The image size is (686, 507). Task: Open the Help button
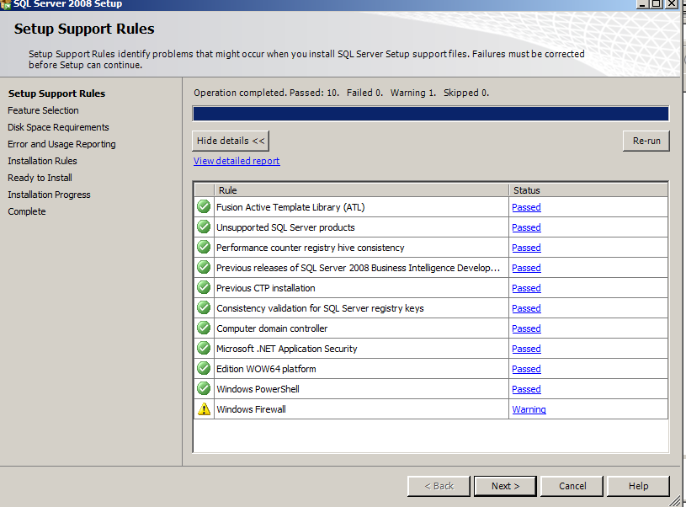638,486
